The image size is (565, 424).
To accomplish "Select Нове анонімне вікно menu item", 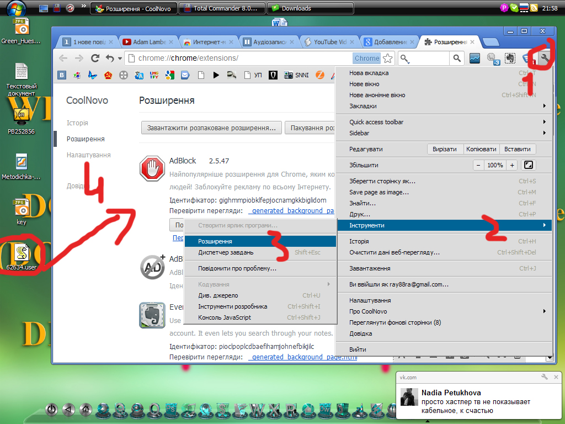I will (444, 95).
